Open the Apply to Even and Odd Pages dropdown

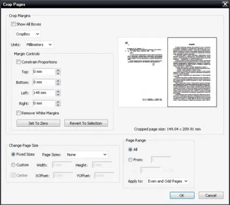click(x=168, y=181)
